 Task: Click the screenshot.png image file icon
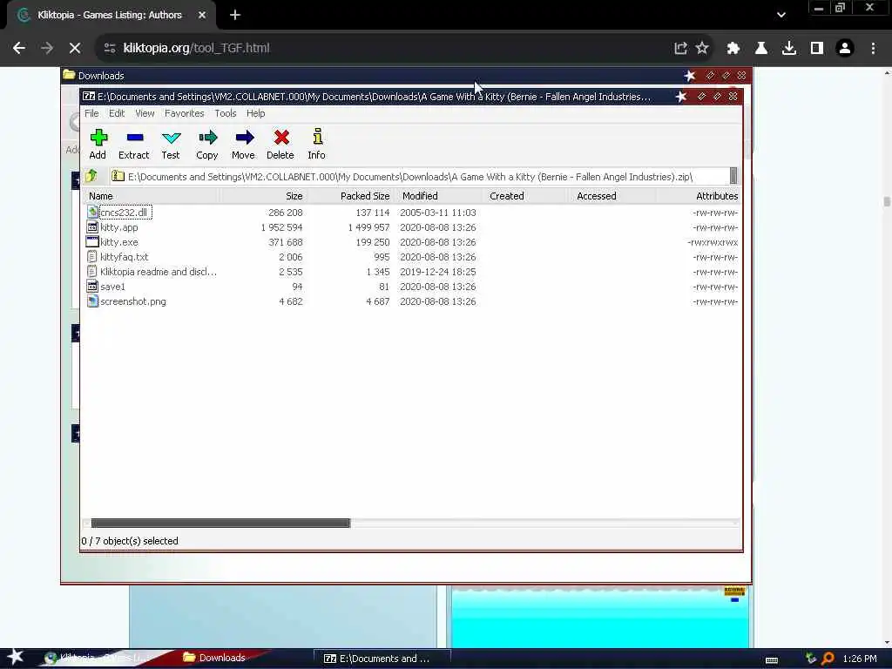92,301
